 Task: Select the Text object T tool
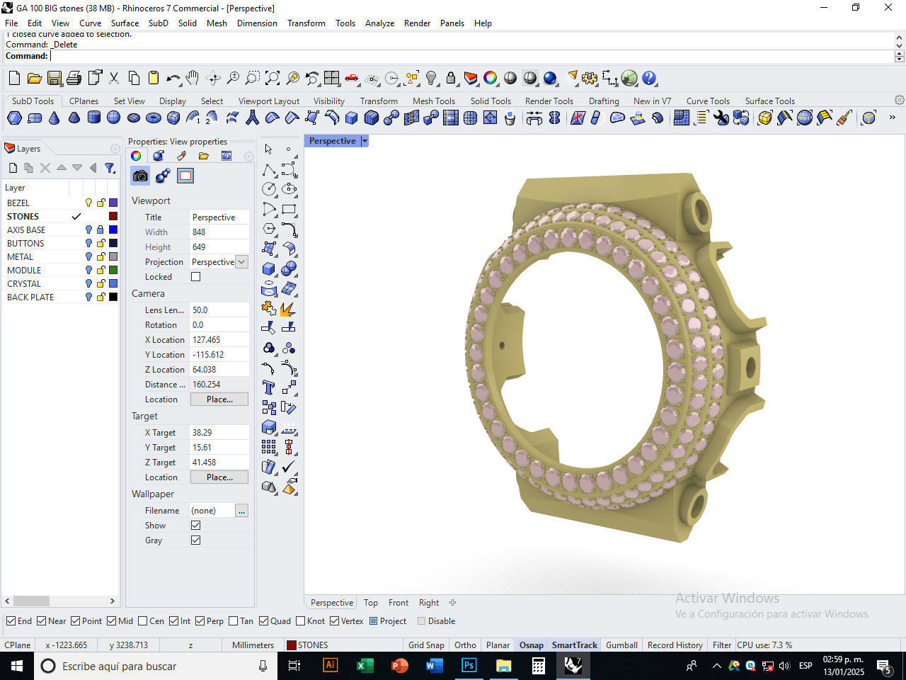click(x=269, y=387)
